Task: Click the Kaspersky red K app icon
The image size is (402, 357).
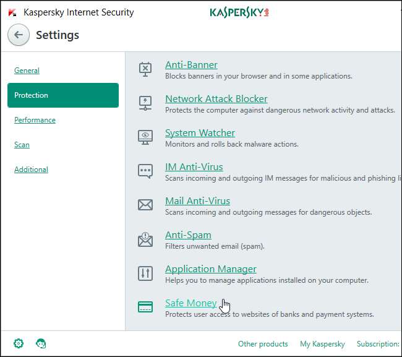Action: tap(12, 12)
